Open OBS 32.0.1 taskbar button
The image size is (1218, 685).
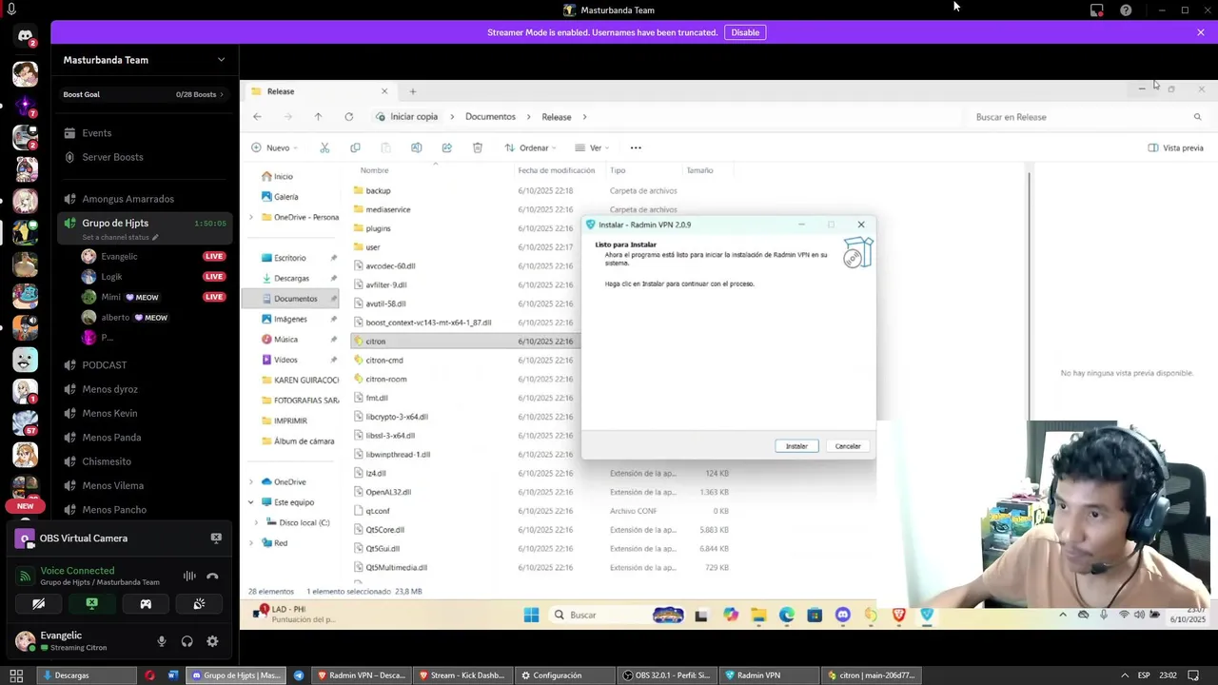[666, 675]
